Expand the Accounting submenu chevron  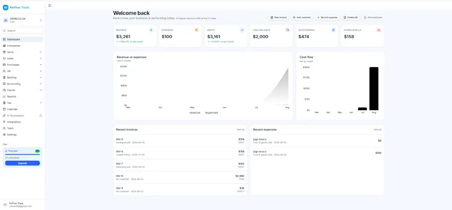[41, 84]
